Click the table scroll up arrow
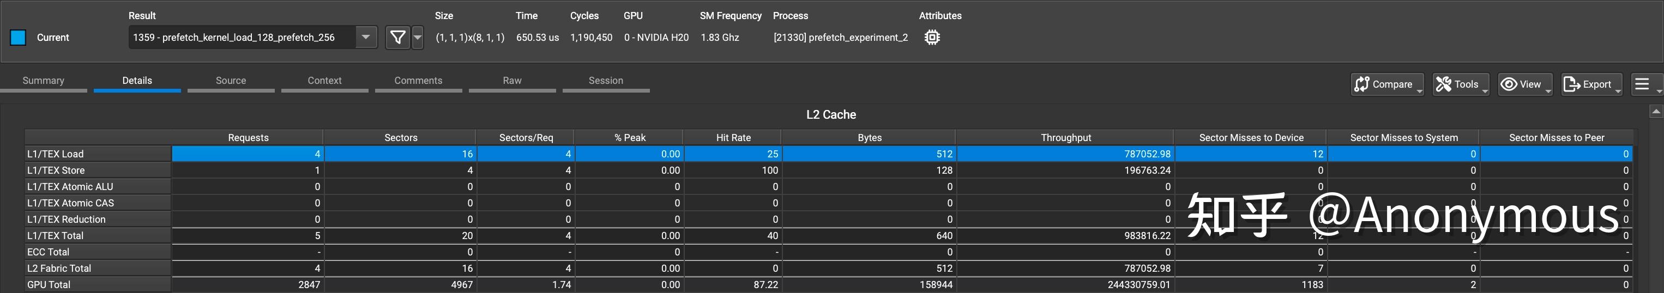This screenshot has height=293, width=1664. [1656, 112]
